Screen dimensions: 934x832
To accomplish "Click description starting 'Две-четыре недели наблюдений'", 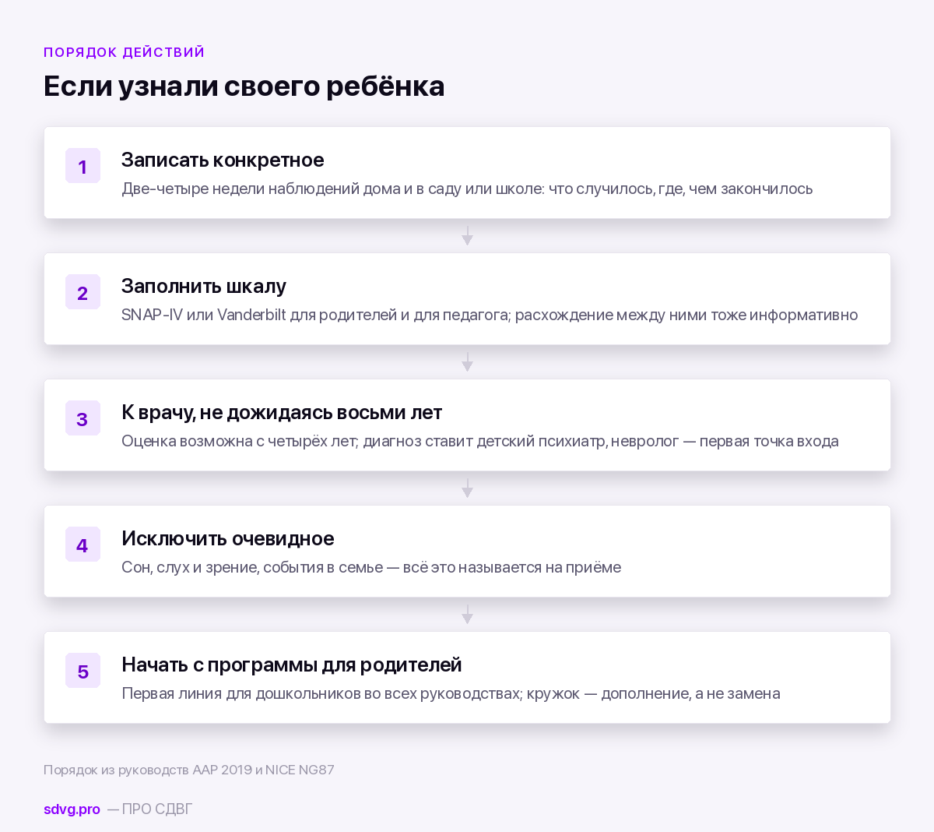I will click(x=467, y=189).
